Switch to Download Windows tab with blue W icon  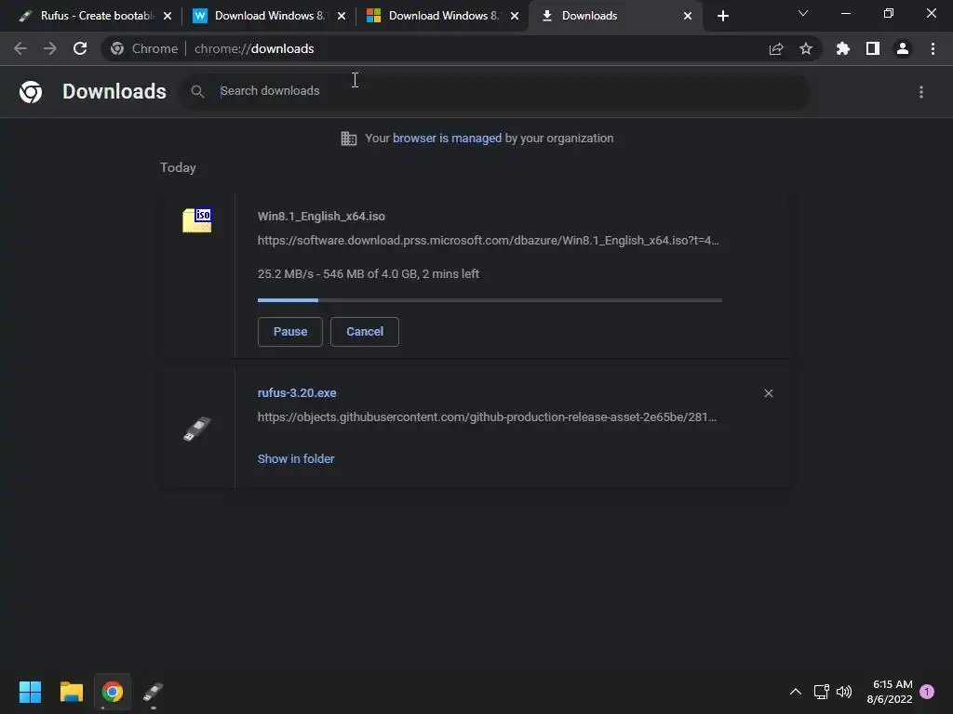(x=269, y=16)
